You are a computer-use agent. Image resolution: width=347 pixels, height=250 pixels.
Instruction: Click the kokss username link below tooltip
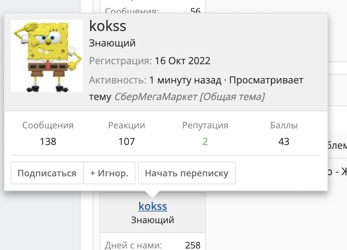pos(153,206)
